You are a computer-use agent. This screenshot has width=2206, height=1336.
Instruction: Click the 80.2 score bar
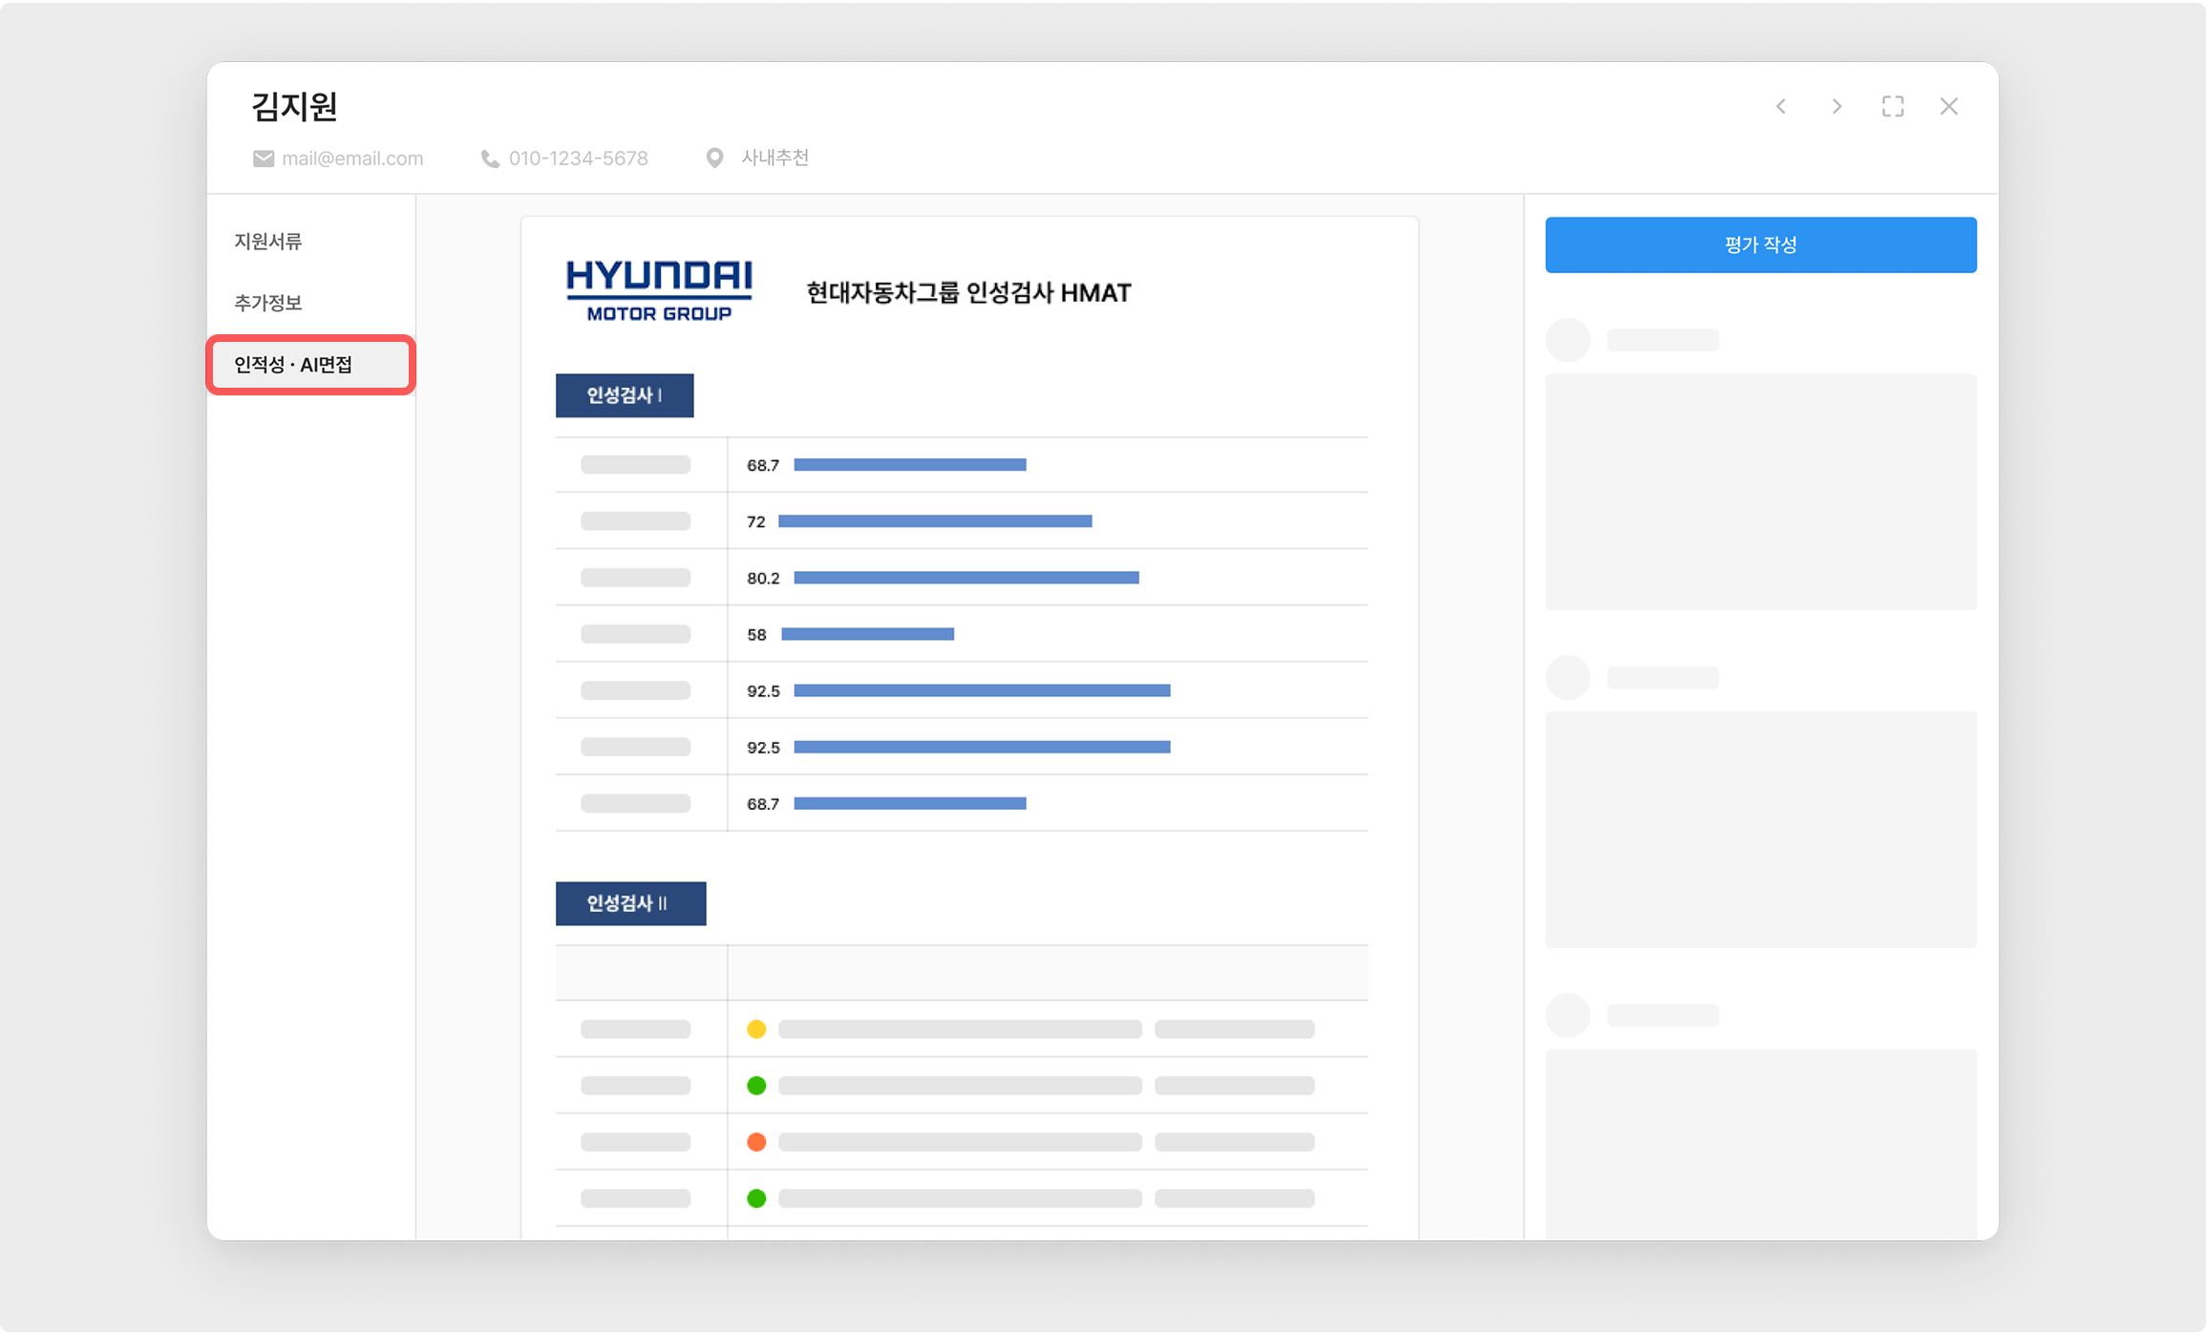[x=965, y=578]
